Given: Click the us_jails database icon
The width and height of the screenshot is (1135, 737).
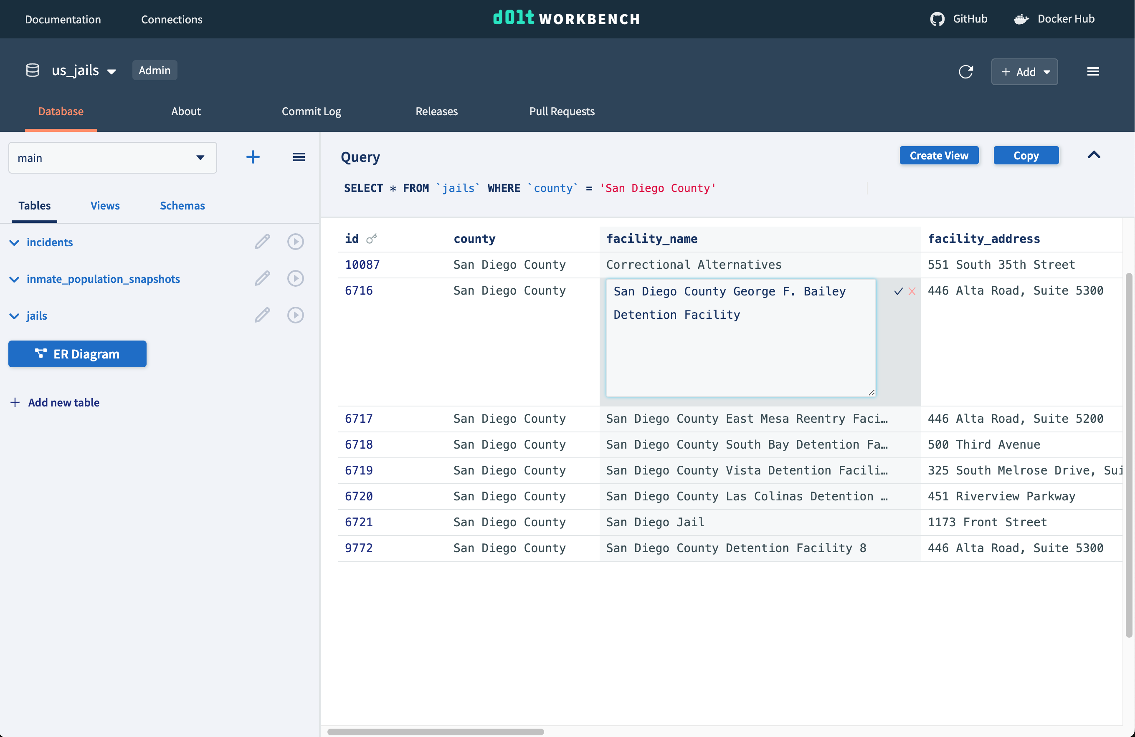Looking at the screenshot, I should [x=33, y=71].
